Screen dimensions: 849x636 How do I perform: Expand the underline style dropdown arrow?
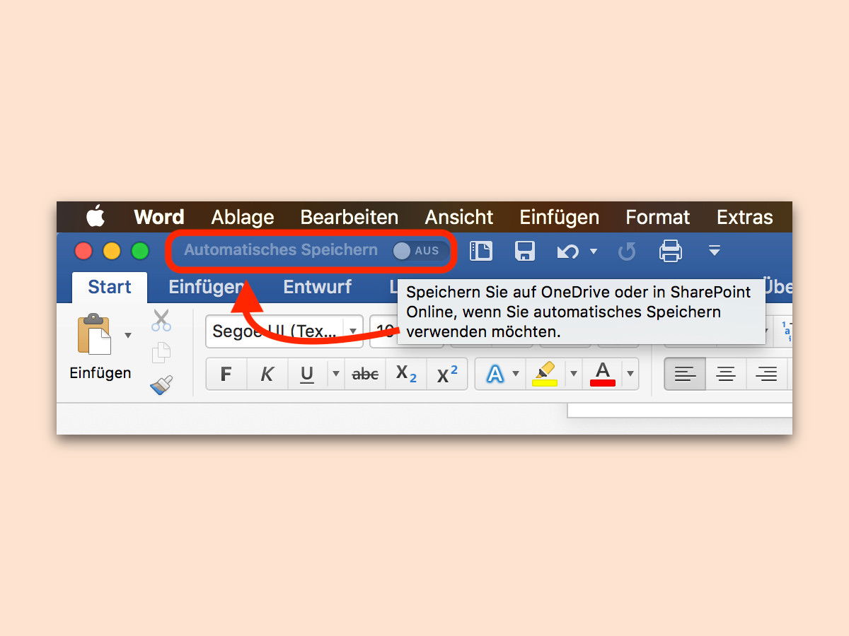[x=336, y=374]
